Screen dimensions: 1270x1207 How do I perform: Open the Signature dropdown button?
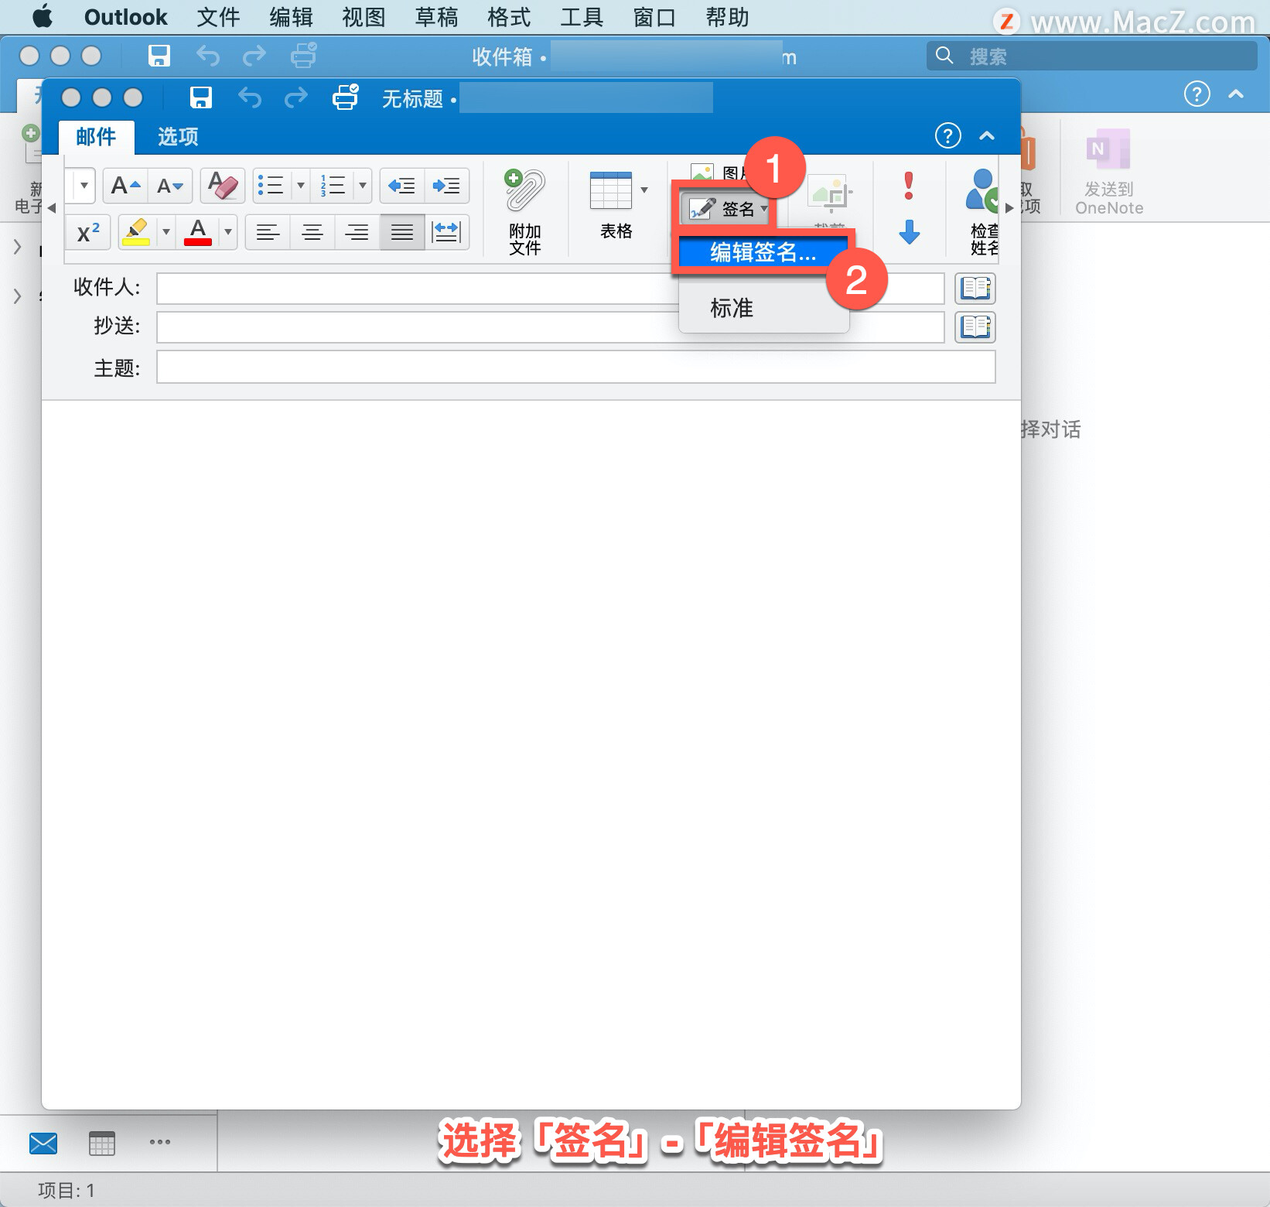click(725, 209)
